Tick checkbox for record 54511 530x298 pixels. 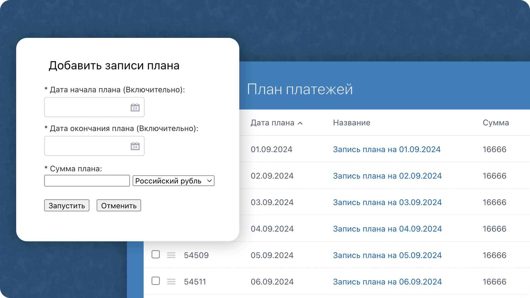[156, 281]
